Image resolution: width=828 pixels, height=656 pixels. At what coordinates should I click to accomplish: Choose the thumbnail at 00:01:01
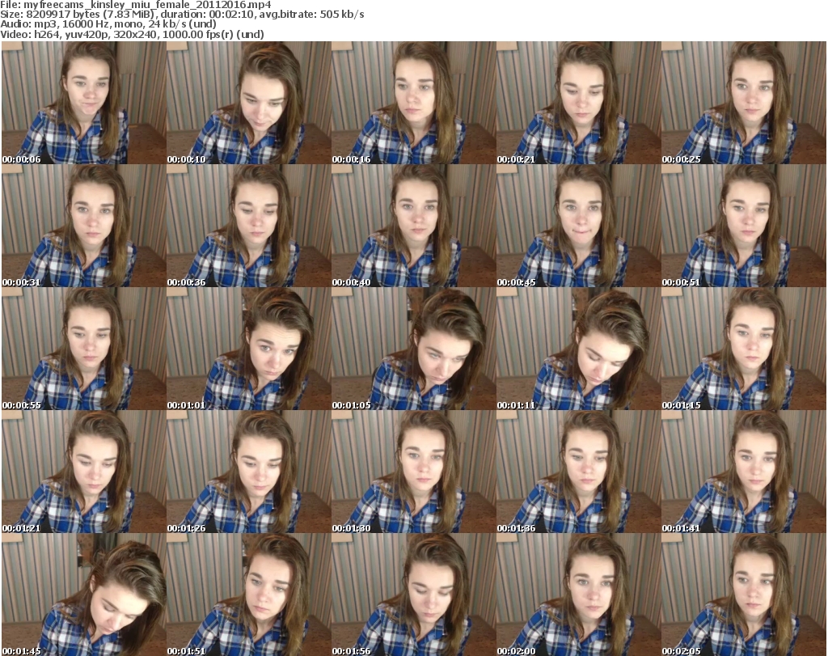click(x=249, y=349)
